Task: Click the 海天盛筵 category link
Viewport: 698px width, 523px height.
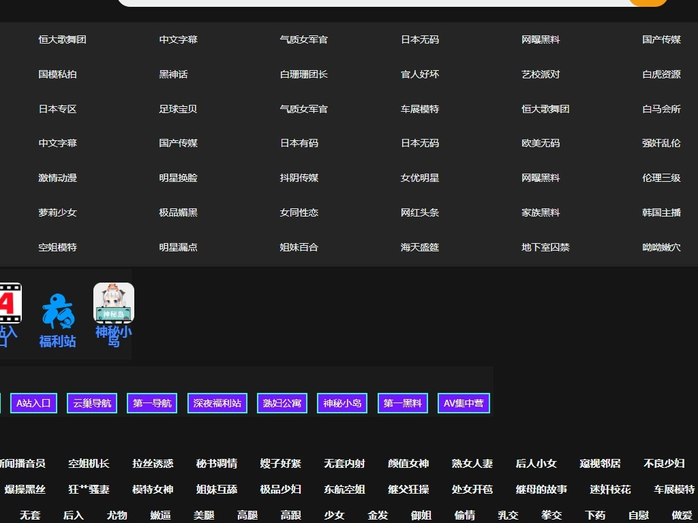Action: [x=419, y=247]
